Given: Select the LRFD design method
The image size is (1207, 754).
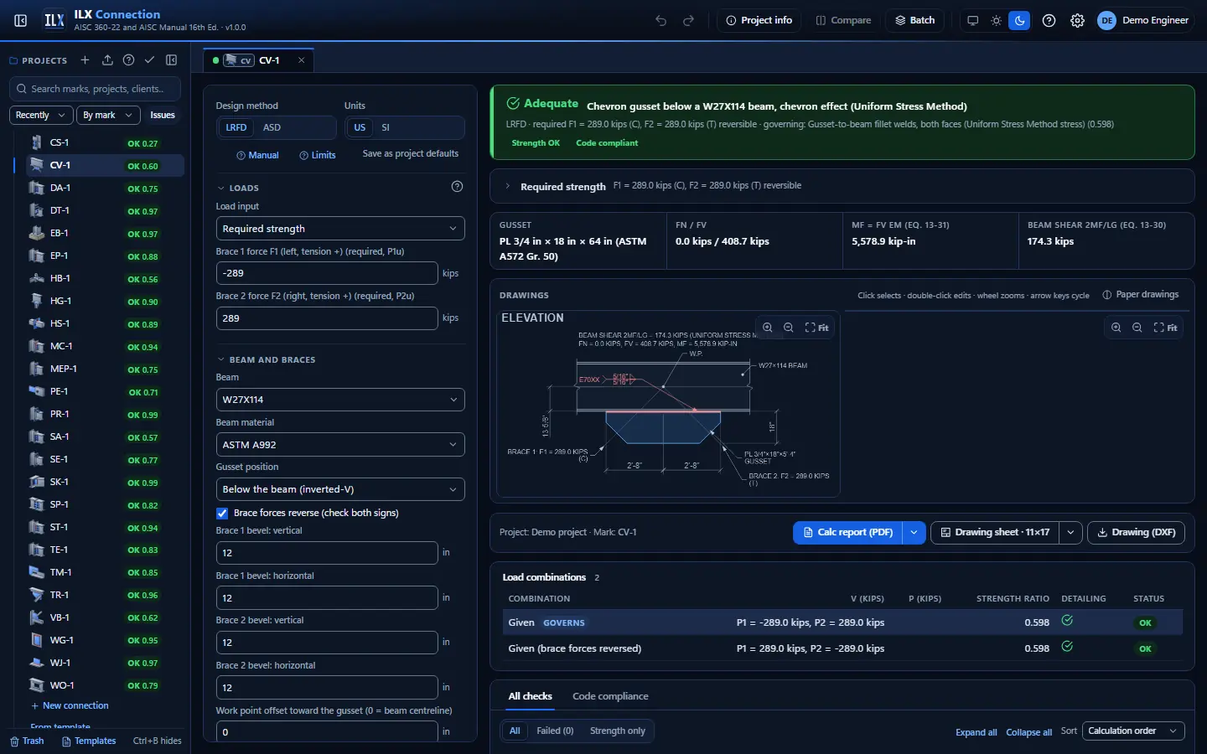Looking at the screenshot, I should [x=236, y=127].
